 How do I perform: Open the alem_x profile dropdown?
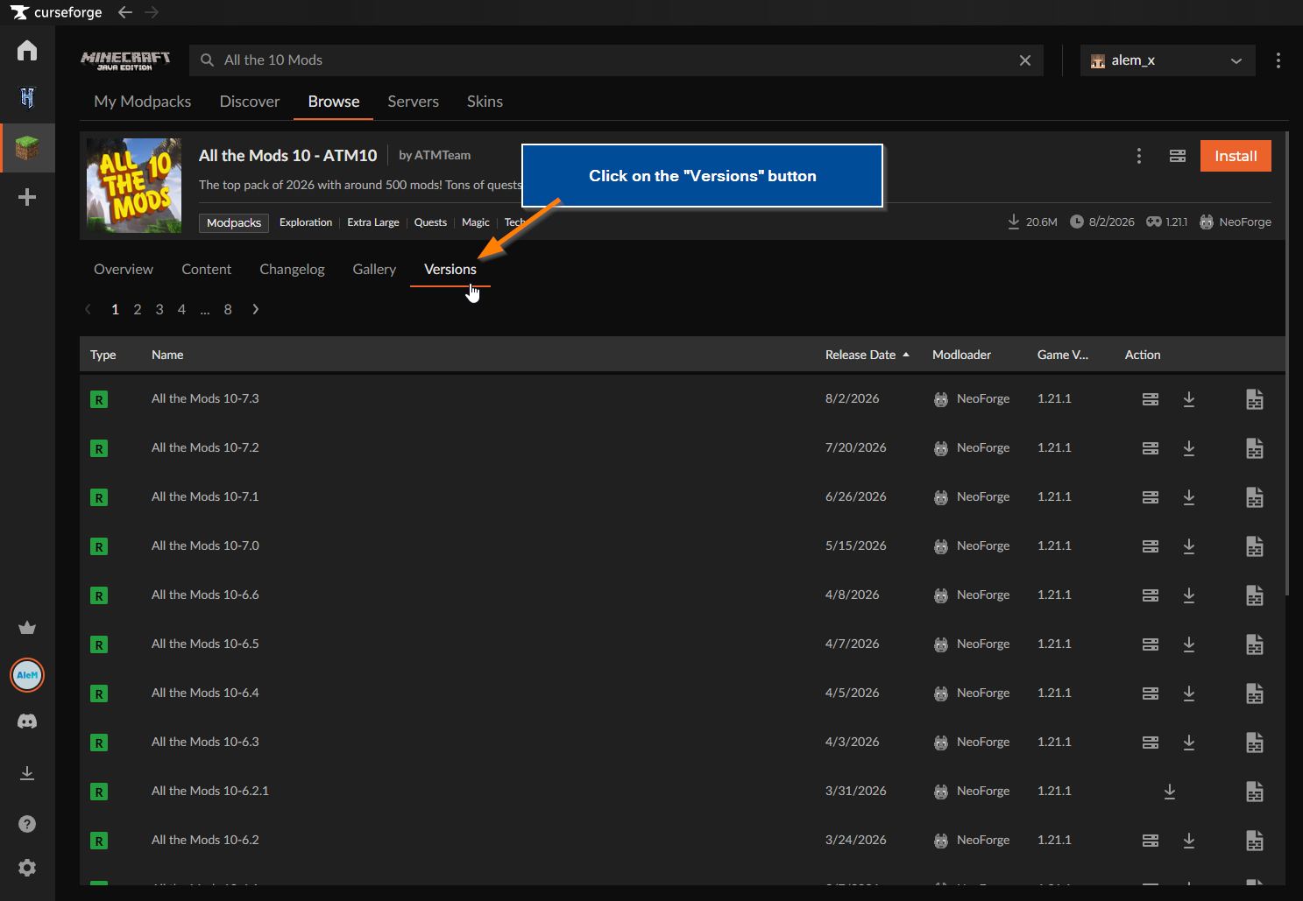(x=1167, y=60)
